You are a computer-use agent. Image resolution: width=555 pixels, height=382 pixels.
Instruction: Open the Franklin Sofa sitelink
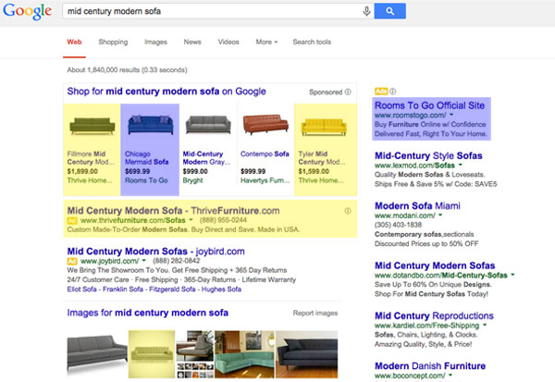tap(123, 290)
